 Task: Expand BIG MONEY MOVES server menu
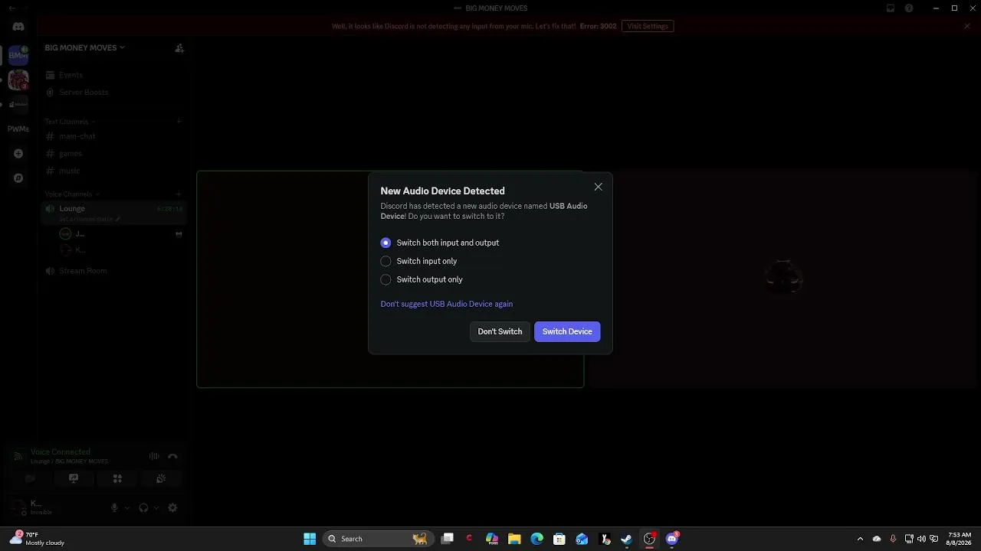pyautogui.click(x=84, y=47)
